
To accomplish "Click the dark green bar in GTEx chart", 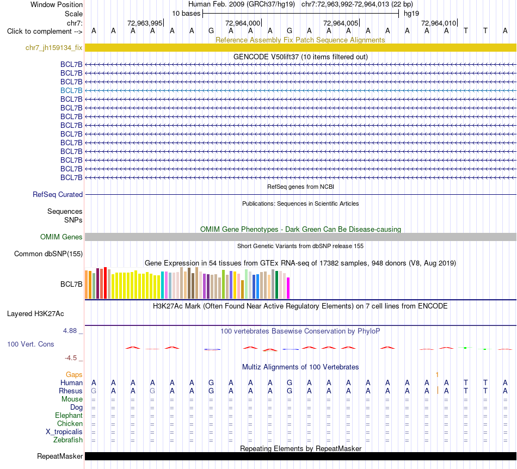I will coord(276,285).
